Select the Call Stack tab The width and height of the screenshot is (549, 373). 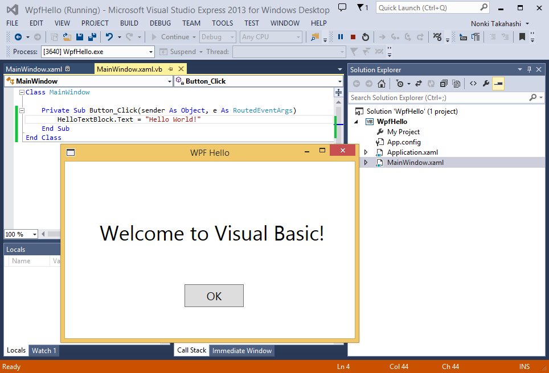coord(191,350)
